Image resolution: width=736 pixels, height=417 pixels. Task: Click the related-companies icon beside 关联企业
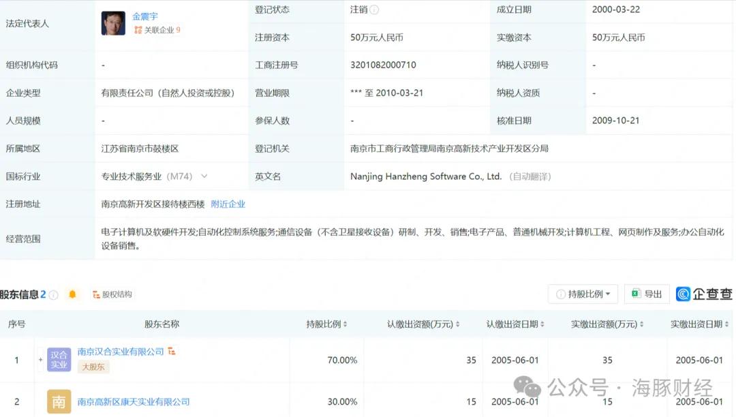138,30
